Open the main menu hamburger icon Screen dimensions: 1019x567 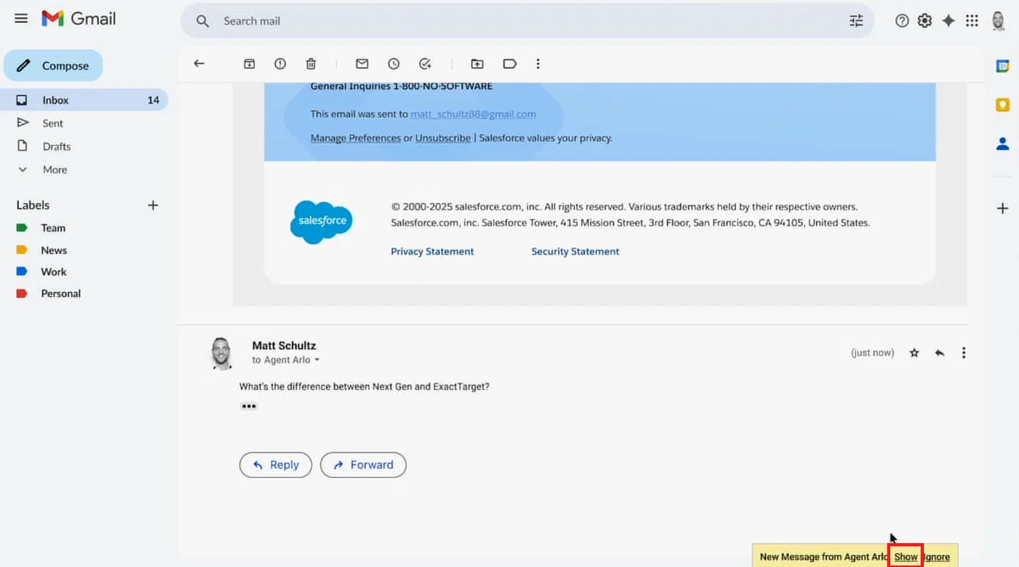pos(21,19)
